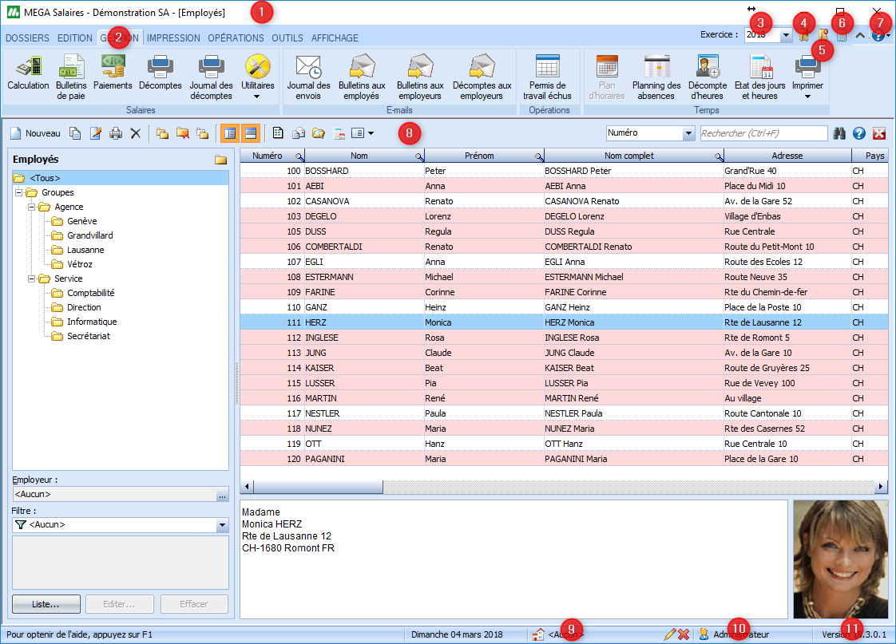This screenshot has width=896, height=644.
Task: Click the Nouveau button
Action: pyautogui.click(x=34, y=133)
